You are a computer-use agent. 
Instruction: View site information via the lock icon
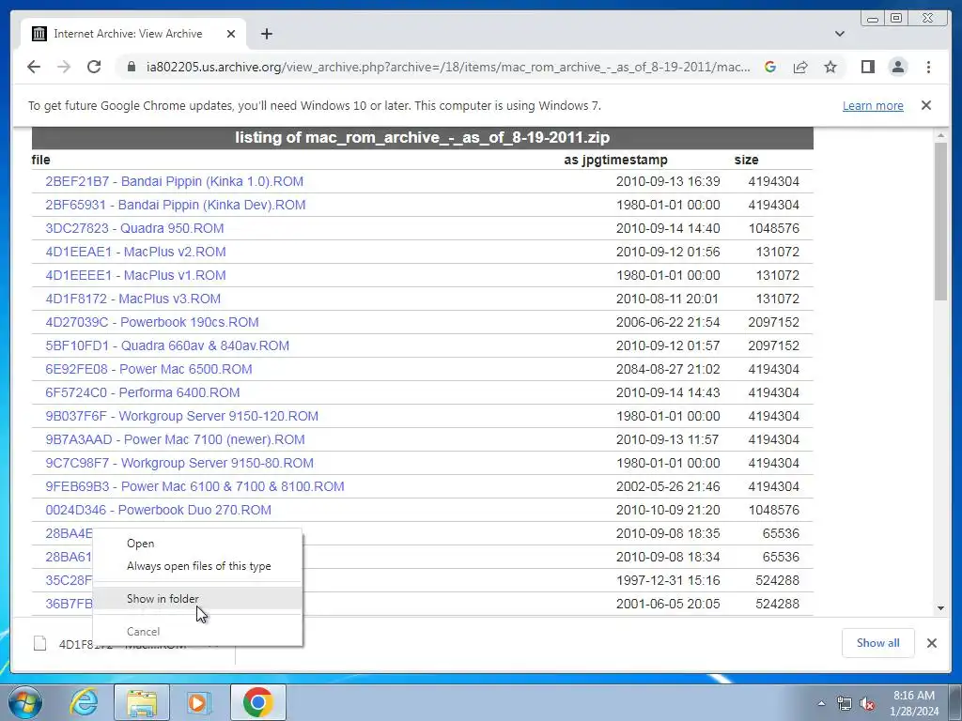(x=131, y=67)
